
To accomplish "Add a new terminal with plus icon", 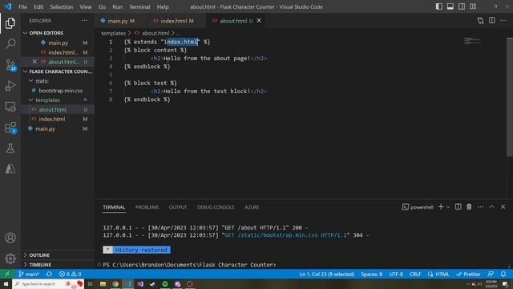I will click(x=441, y=207).
